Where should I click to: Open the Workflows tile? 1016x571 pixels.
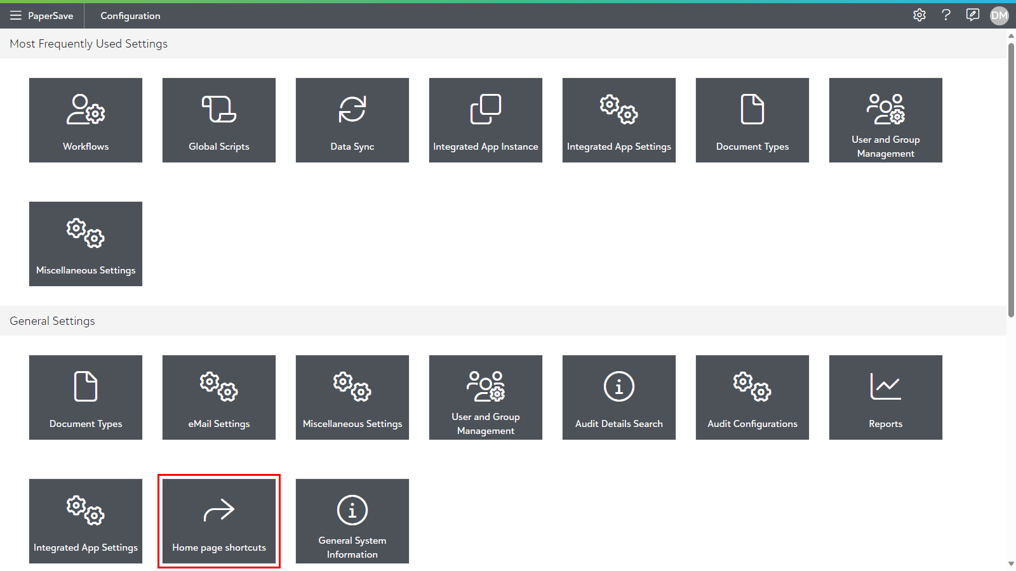[86, 120]
